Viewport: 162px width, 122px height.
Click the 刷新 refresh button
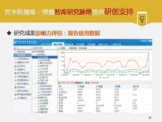click(62, 48)
